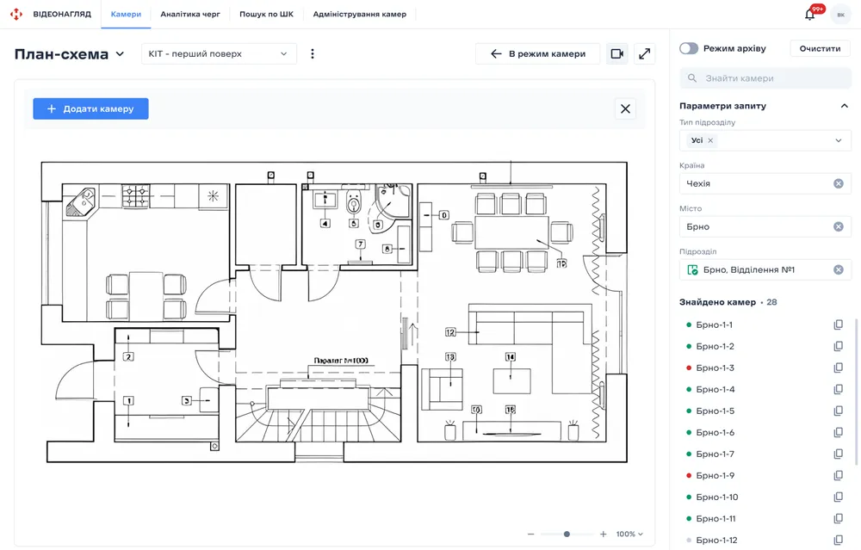Image resolution: width=861 pixels, height=550 pixels.
Task: Click marker 14 on floor plan
Action: click(510, 357)
